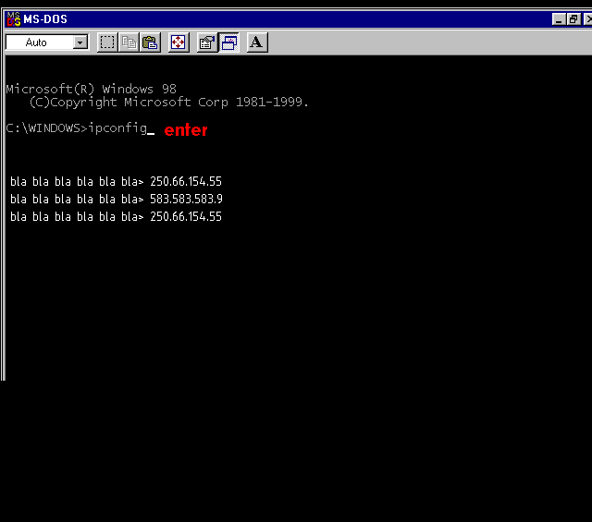Screen dimensions: 592x522
Task: Click the Mark selection toolbar icon
Action: point(107,42)
